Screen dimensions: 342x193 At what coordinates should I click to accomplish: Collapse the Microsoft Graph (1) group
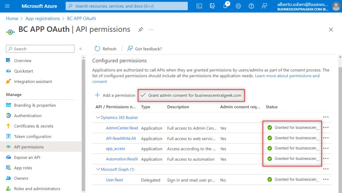coord(98,169)
